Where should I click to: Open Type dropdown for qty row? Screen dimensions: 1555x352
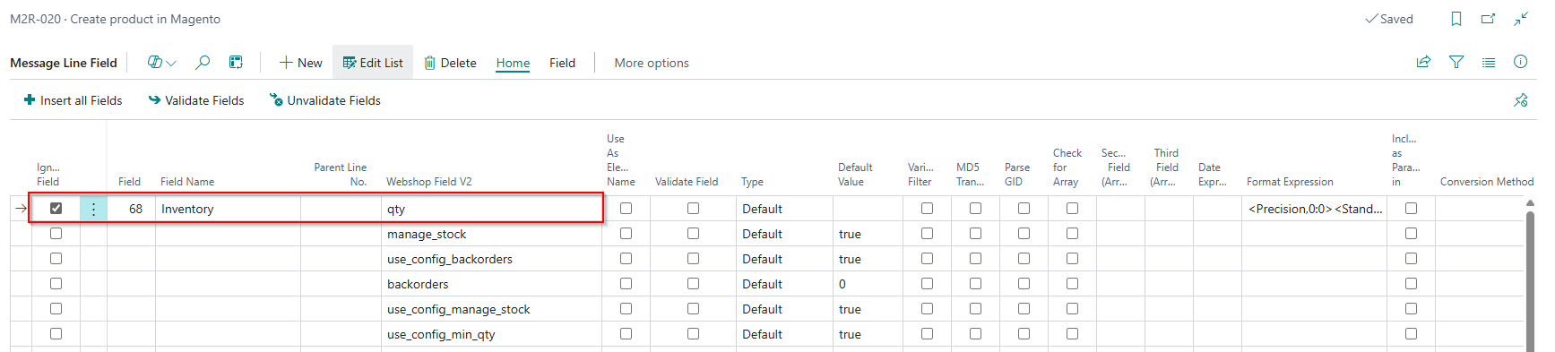tap(784, 209)
